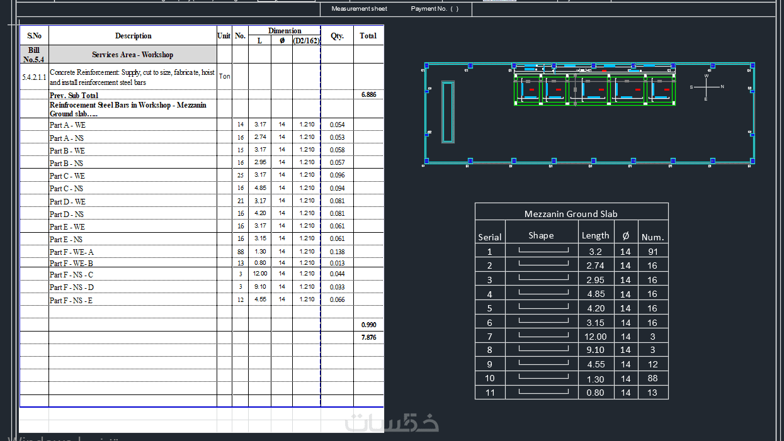Click quantity '0.138' in Part F - WE- A row
The image size is (784, 441).
click(337, 251)
